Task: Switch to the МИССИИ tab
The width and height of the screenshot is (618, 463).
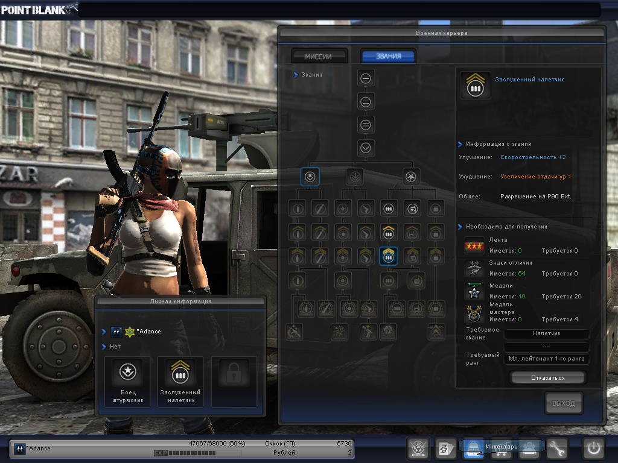Action: point(319,56)
